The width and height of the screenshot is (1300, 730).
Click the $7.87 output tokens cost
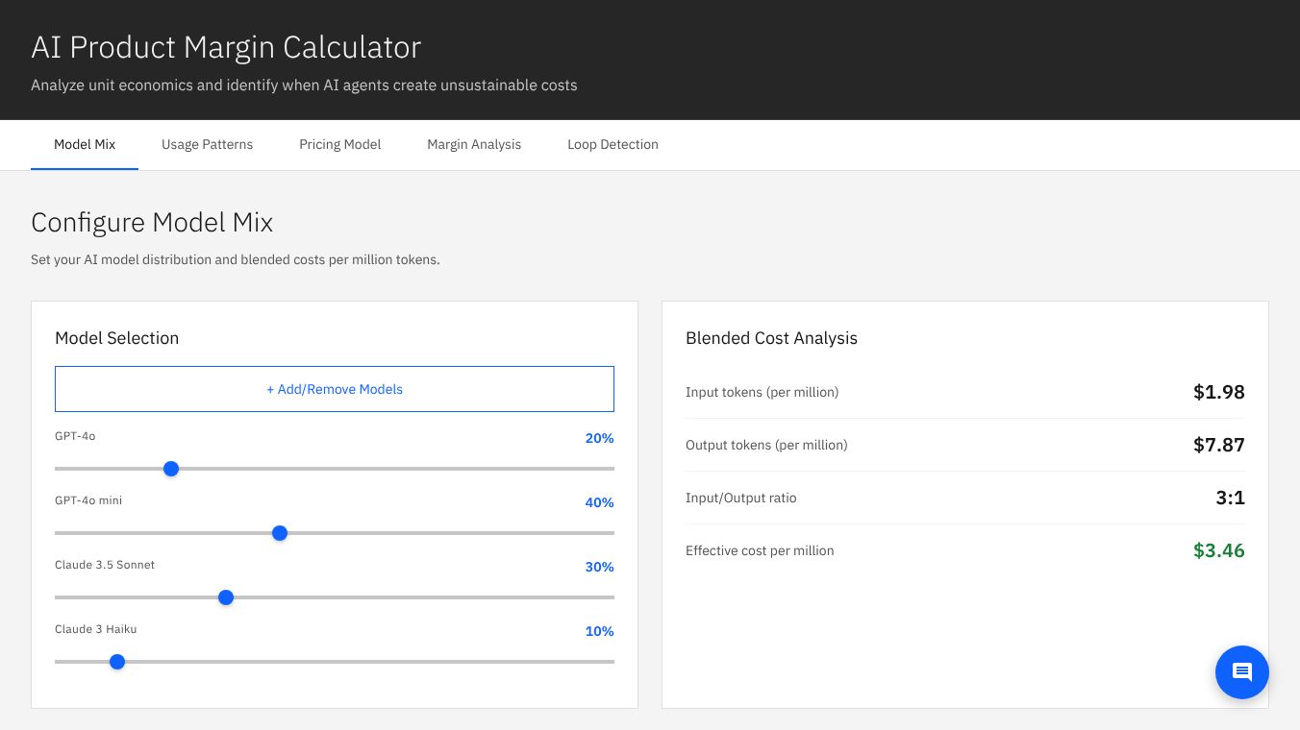[x=1218, y=445]
